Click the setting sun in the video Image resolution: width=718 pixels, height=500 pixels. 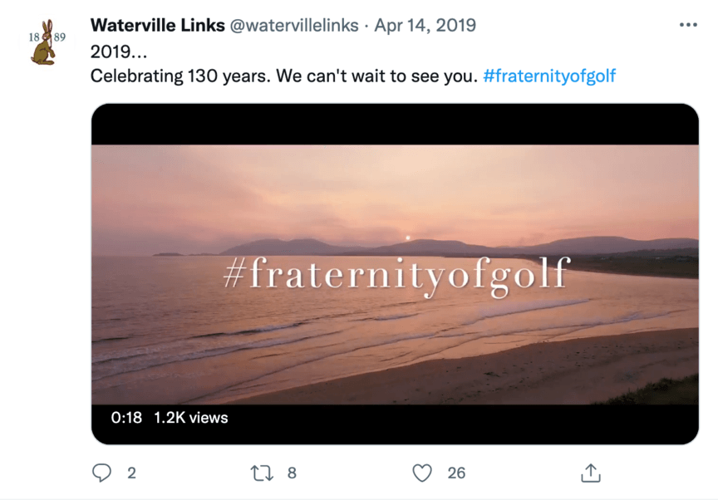pos(407,238)
